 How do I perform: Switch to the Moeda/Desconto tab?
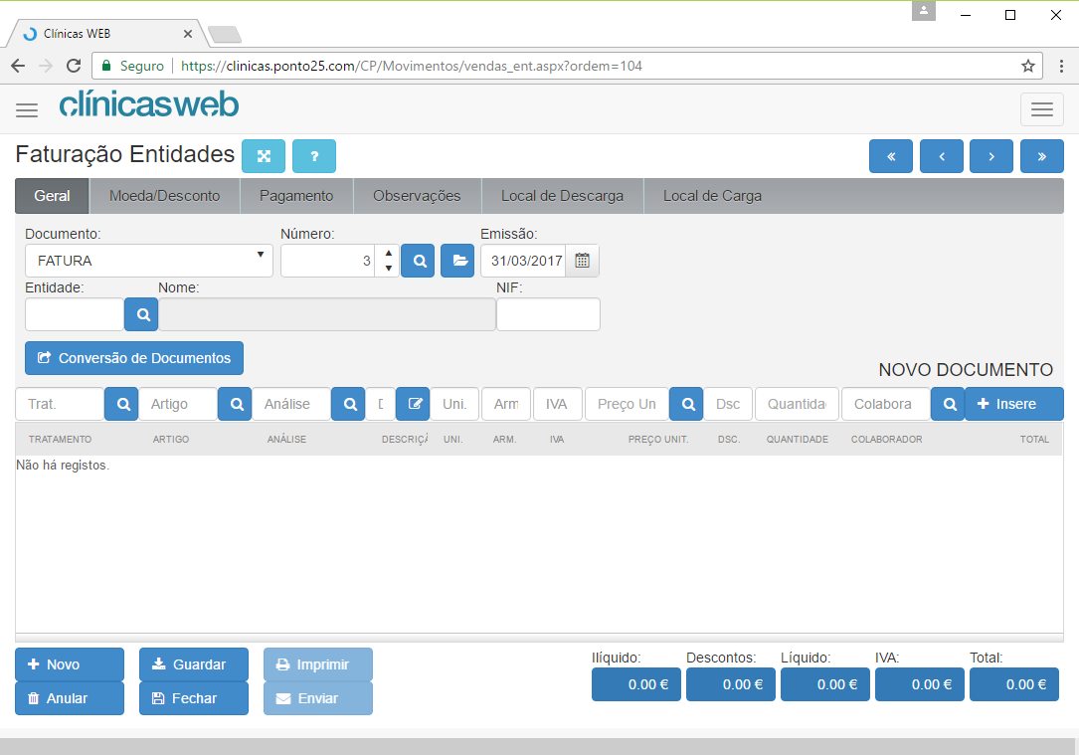164,196
